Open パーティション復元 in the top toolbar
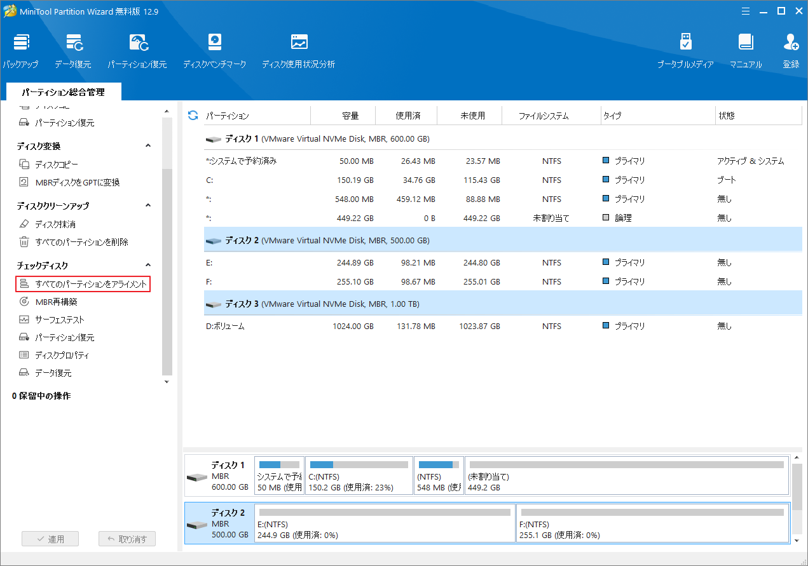The height and width of the screenshot is (566, 808). pos(137,51)
